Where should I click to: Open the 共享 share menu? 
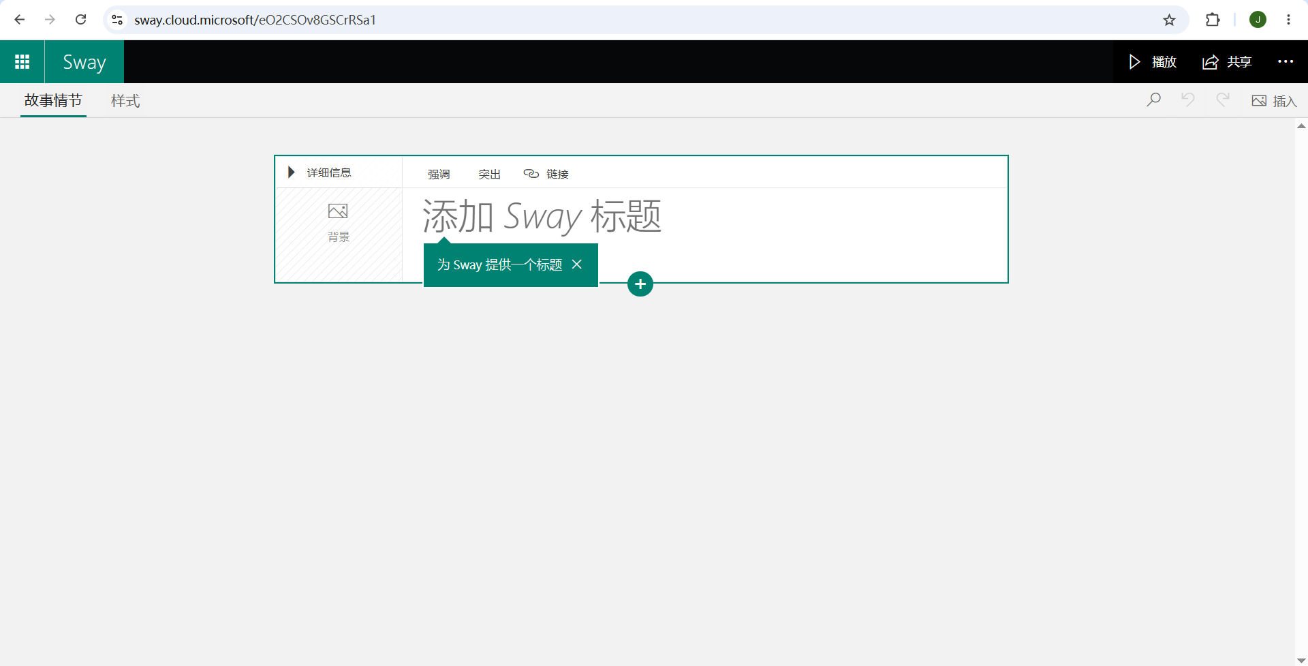pyautogui.click(x=1227, y=62)
